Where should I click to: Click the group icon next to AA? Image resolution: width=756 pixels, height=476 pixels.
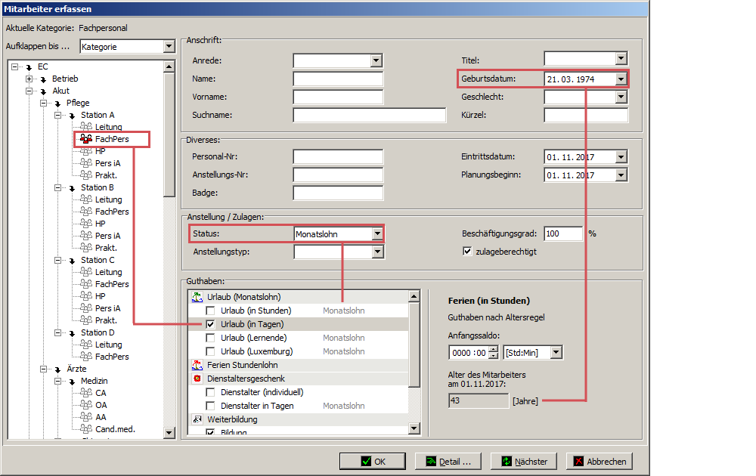click(x=86, y=417)
